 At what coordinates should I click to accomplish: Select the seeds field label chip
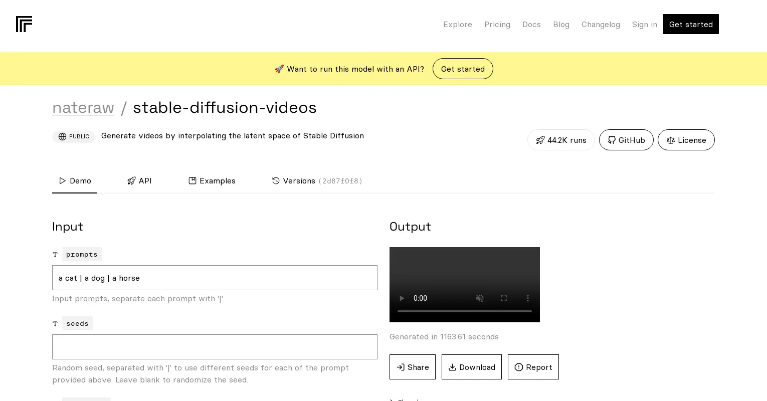pos(77,323)
